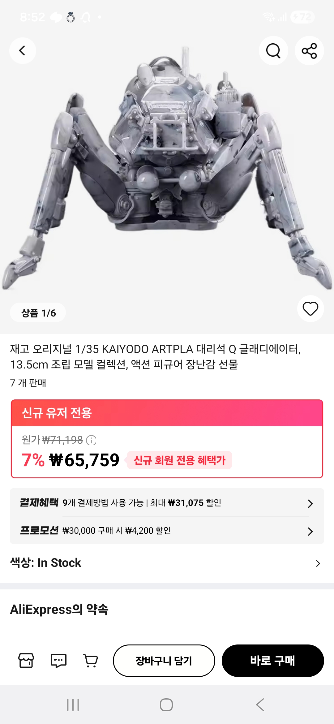
Task: Tap the 장바구니 담기 button
Action: click(164, 661)
